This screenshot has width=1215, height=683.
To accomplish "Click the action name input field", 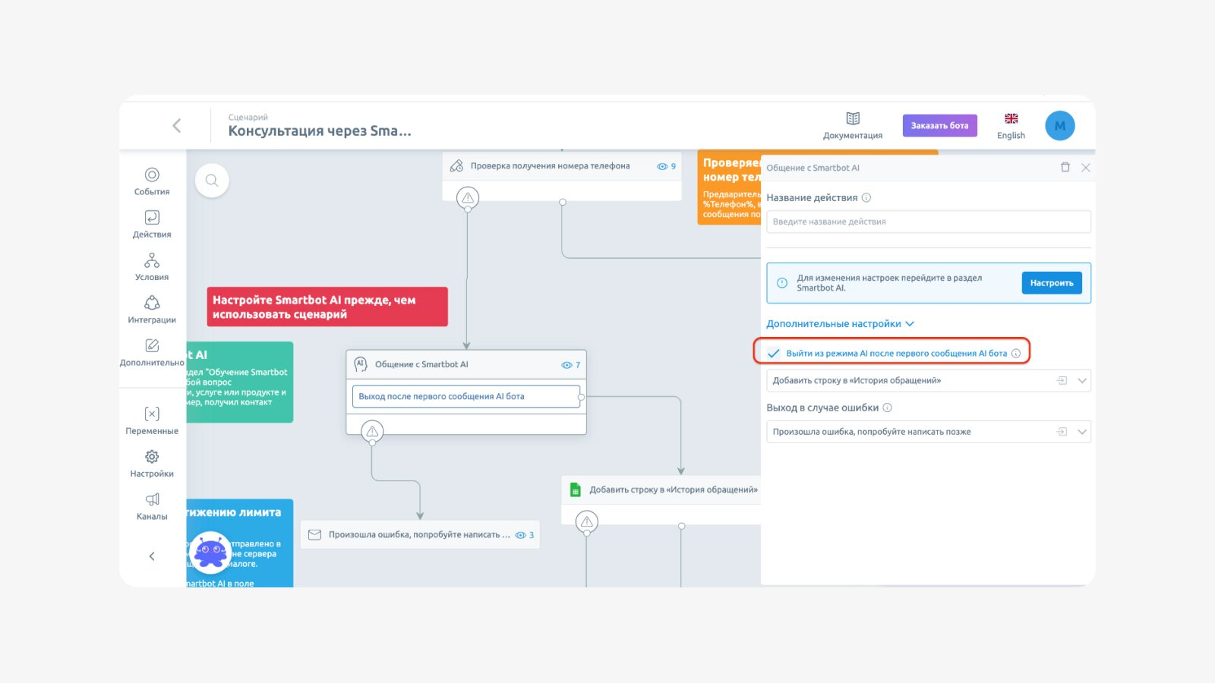I will point(928,222).
